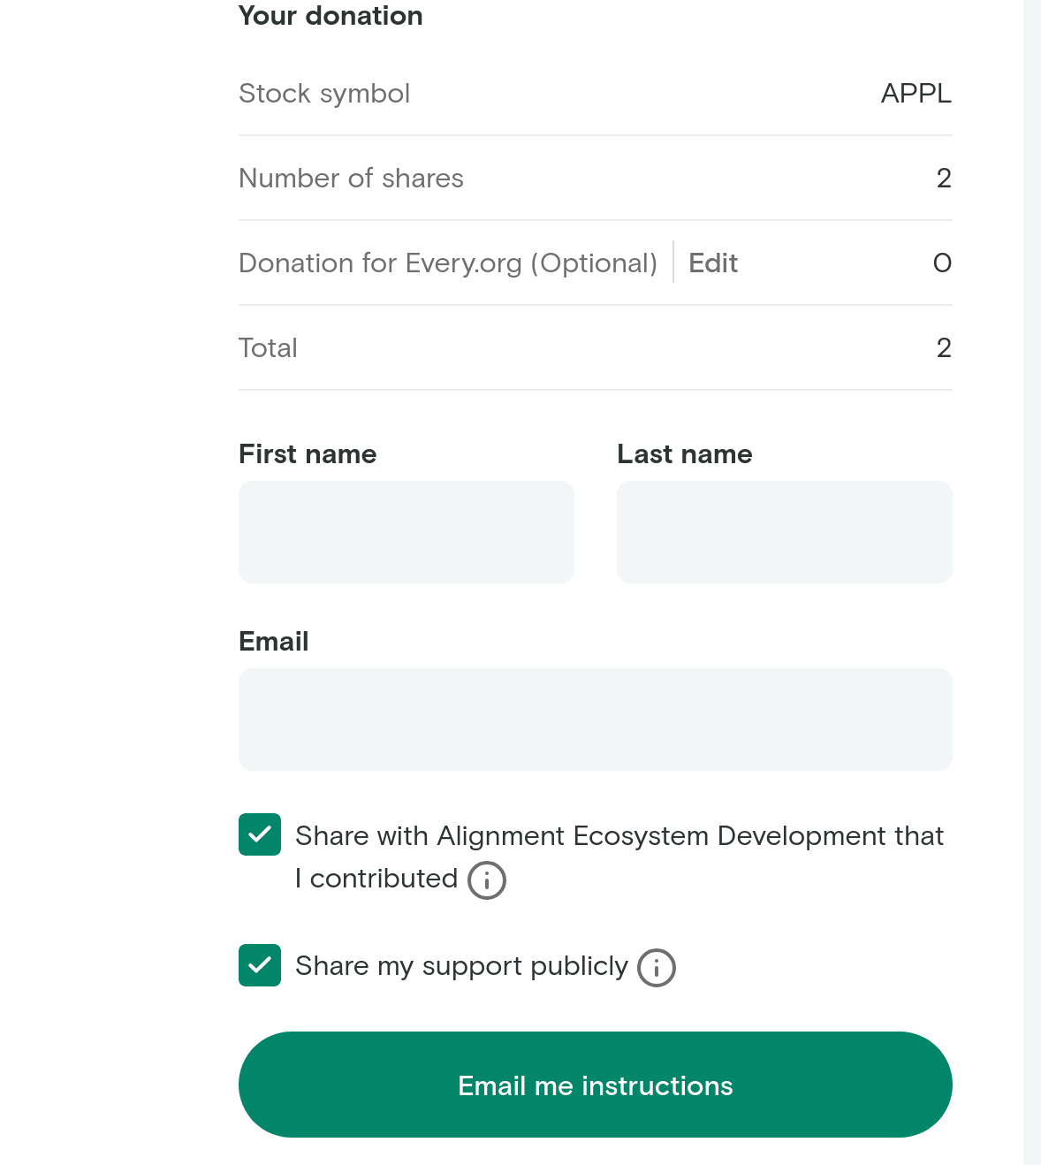Click the APPL stock symbol value
This screenshot has height=1165, width=1041.
pyautogui.click(x=916, y=94)
